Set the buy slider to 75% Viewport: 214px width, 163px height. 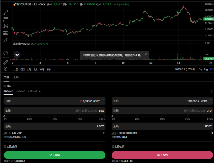(x=80, y=116)
